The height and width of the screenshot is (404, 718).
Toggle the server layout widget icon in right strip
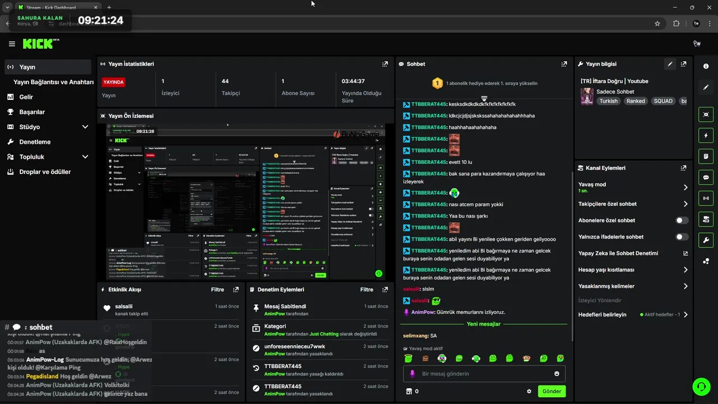tap(706, 219)
